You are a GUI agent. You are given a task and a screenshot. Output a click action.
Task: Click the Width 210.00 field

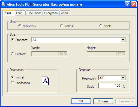coord(50,54)
